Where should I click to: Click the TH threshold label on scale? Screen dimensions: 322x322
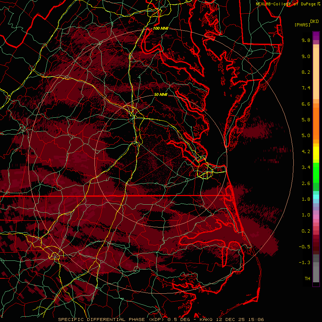(307, 279)
